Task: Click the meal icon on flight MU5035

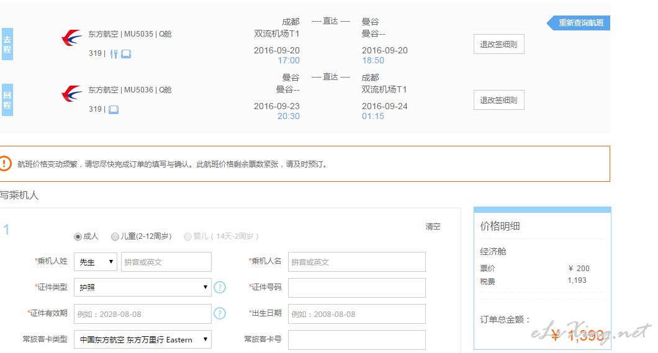Action: pyautogui.click(x=114, y=54)
